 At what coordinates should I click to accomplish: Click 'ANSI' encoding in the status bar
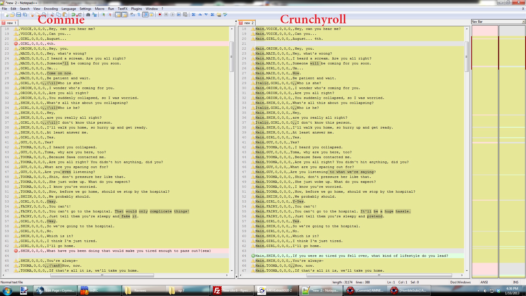[484, 282]
